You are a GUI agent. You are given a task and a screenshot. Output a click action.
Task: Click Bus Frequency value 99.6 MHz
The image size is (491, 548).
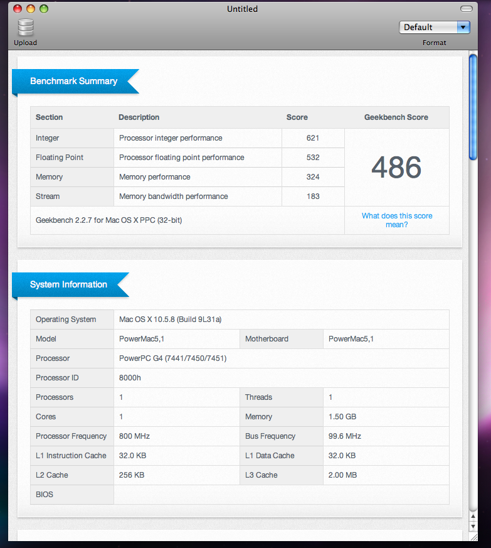345,436
